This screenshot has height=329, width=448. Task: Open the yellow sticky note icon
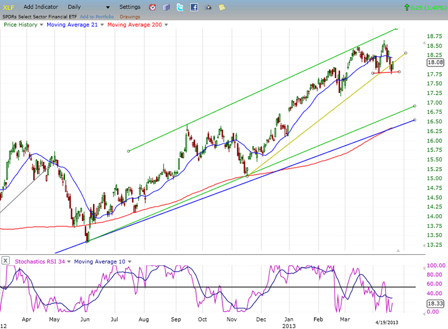[x=222, y=7]
